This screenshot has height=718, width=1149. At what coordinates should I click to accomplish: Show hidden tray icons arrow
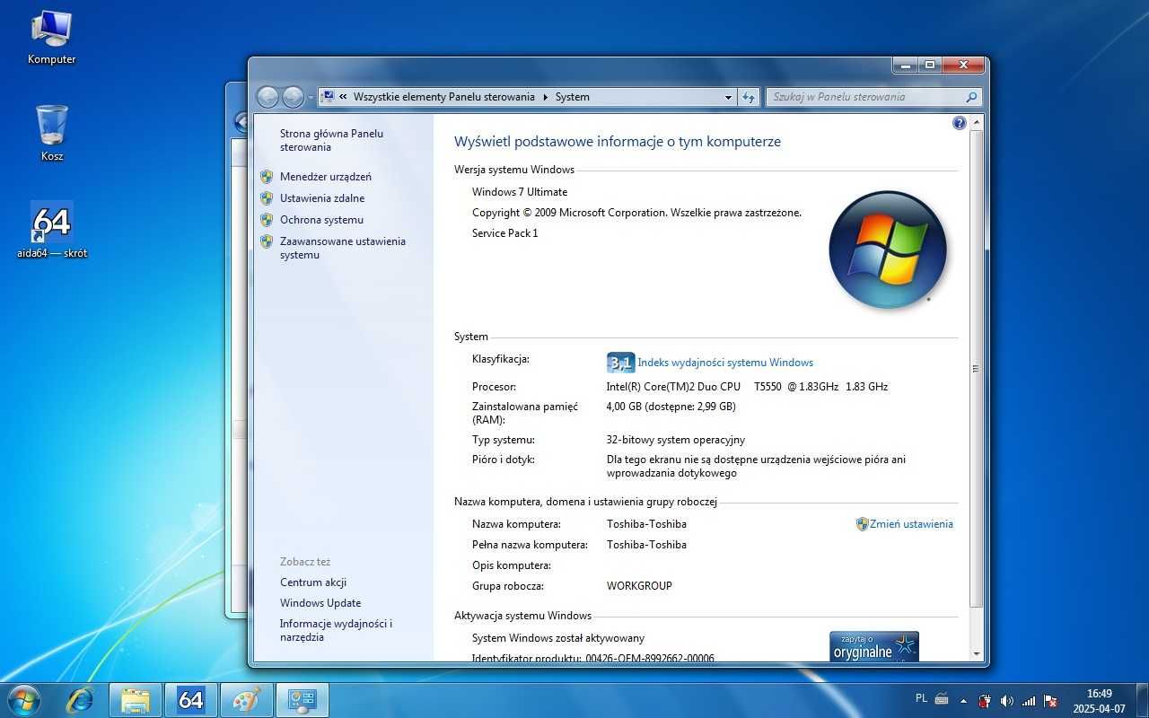point(964,700)
